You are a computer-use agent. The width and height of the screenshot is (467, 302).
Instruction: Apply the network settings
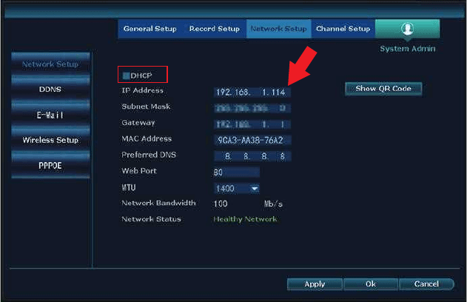315,283
